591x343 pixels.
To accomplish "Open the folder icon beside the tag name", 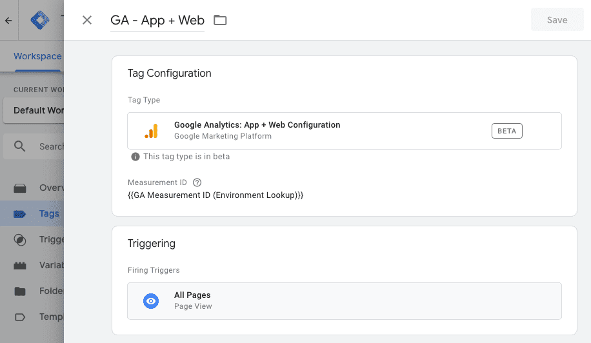I will click(220, 20).
